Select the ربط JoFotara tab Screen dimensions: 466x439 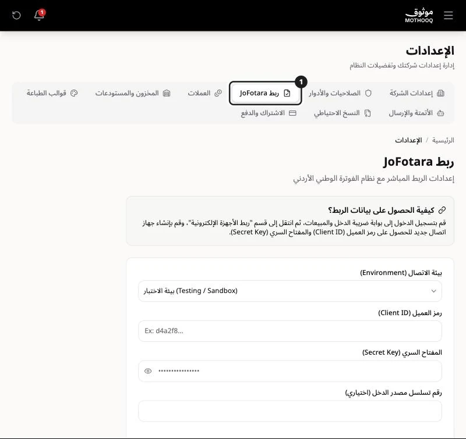265,93
